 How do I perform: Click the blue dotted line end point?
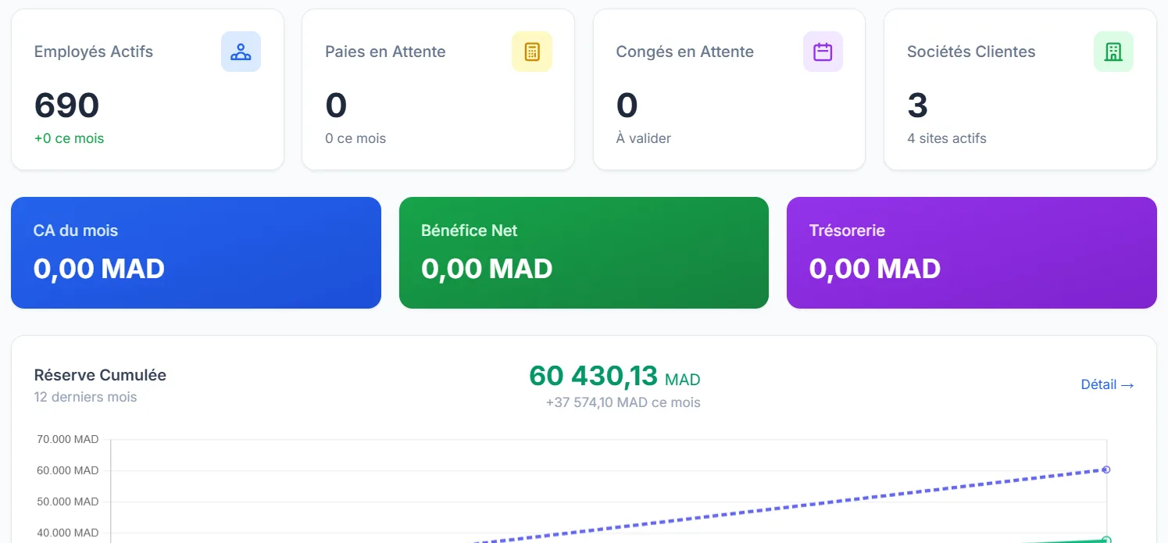[x=1106, y=470]
